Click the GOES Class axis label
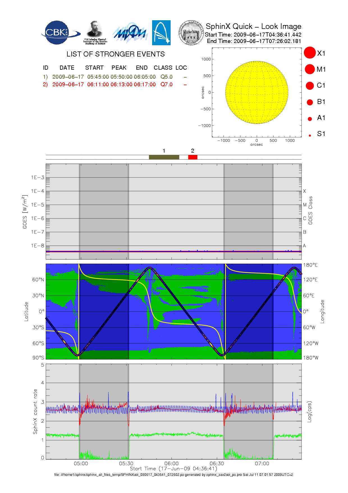 pos(310,211)
